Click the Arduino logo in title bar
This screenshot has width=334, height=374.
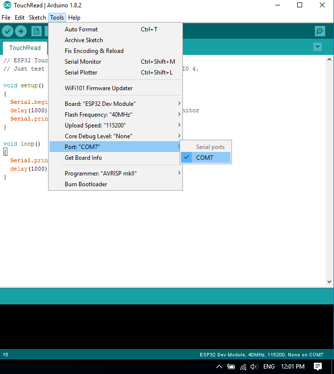tap(7, 5)
